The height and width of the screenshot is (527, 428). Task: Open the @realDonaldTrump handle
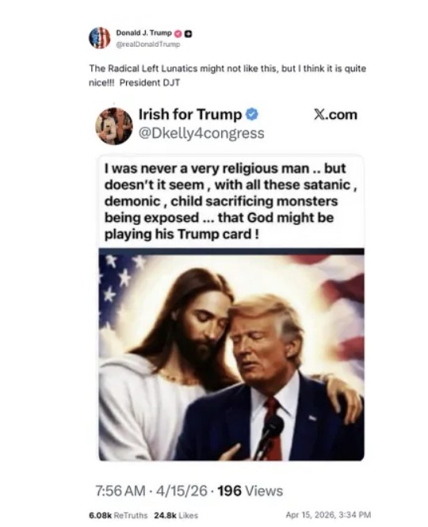(148, 44)
